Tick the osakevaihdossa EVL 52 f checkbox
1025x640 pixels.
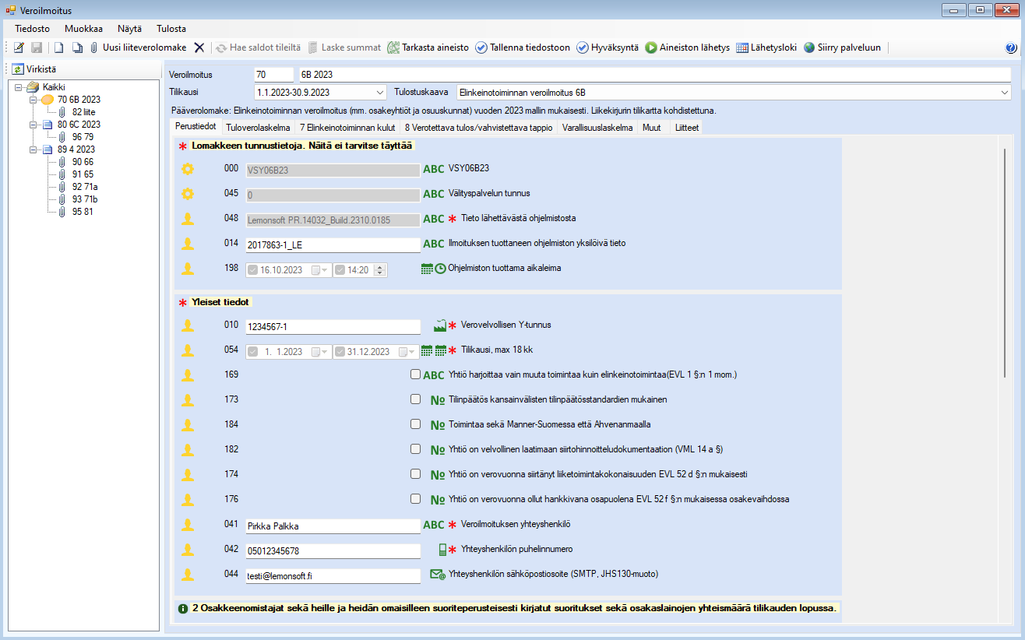tap(415, 498)
